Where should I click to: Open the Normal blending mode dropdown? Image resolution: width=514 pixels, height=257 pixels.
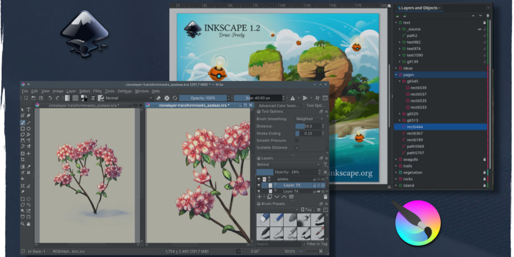[129, 98]
